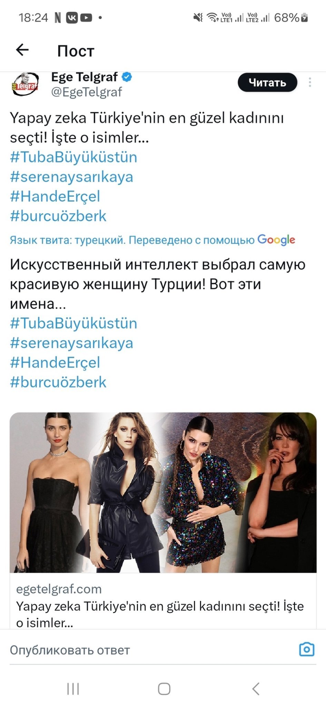Tap the Android back chevron
Viewport: 326px width, 707px height.
coord(256,689)
